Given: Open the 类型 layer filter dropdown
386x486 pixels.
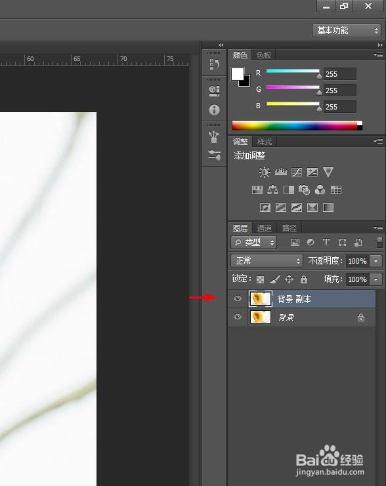Looking at the screenshot, I should pyautogui.click(x=253, y=243).
